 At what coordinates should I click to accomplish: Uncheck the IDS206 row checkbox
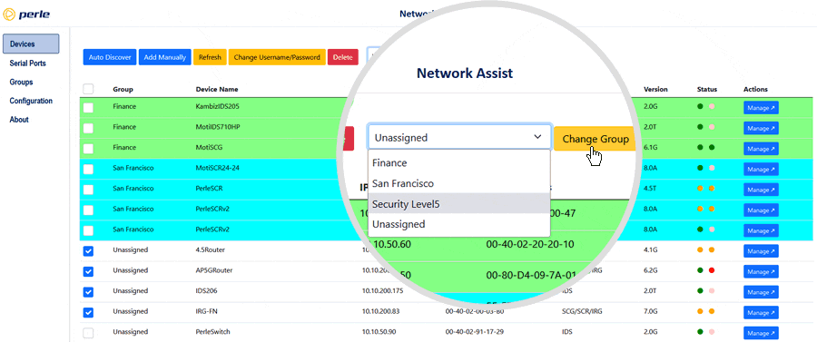[x=89, y=292]
